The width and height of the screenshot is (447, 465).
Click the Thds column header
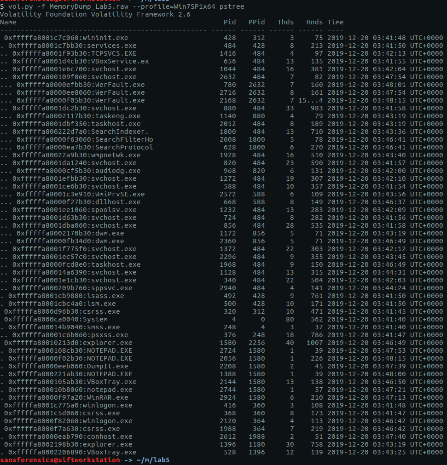(285, 22)
